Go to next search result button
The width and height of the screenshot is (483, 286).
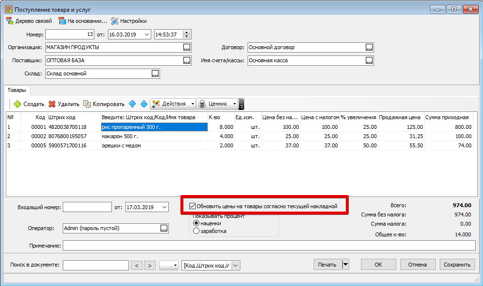click(x=150, y=266)
